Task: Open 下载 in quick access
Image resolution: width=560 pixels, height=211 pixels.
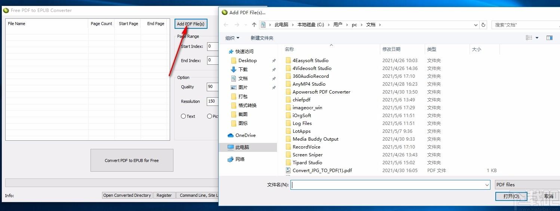Action: [x=243, y=69]
